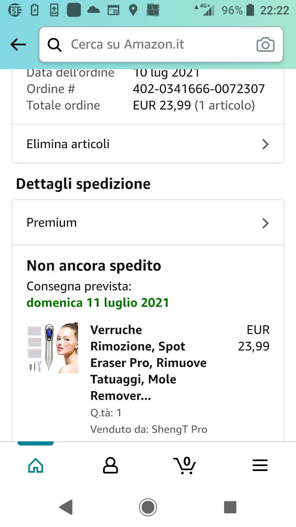Tap Android back navigation triangle
This screenshot has width=296, height=527.
point(66,507)
